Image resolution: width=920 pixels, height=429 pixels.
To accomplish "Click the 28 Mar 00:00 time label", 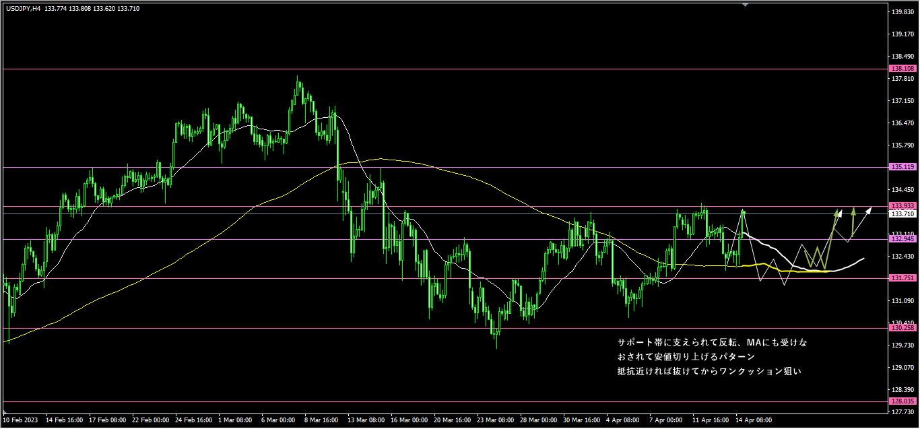I will [x=539, y=420].
